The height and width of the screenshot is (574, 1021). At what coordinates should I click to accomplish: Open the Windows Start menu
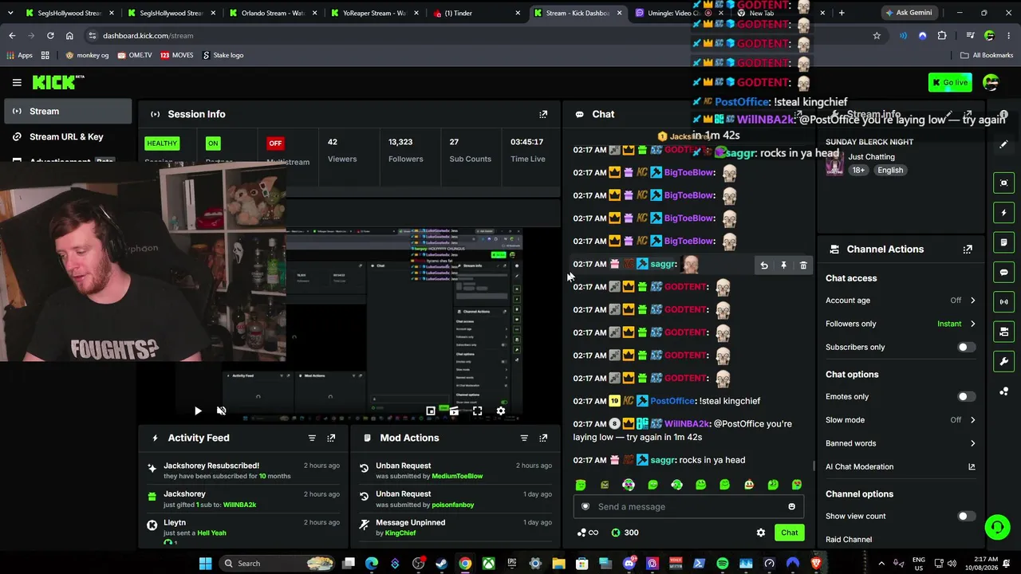click(x=205, y=564)
